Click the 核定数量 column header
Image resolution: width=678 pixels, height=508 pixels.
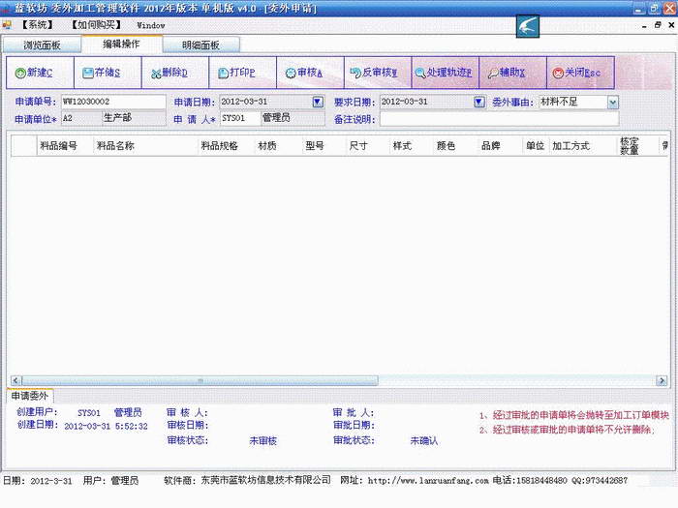click(x=637, y=146)
